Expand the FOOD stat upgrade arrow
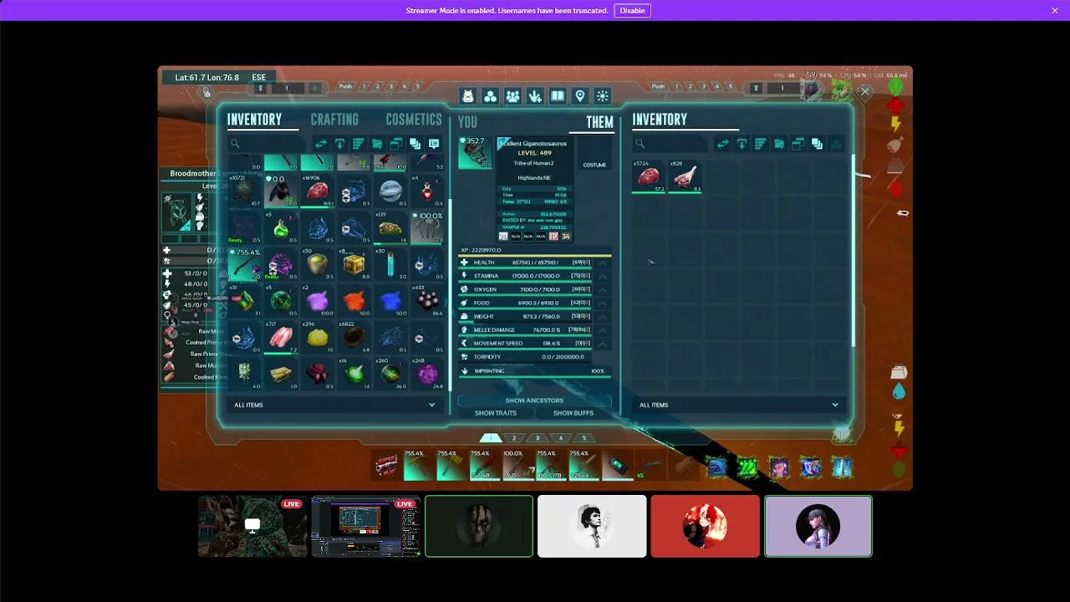 coord(602,303)
